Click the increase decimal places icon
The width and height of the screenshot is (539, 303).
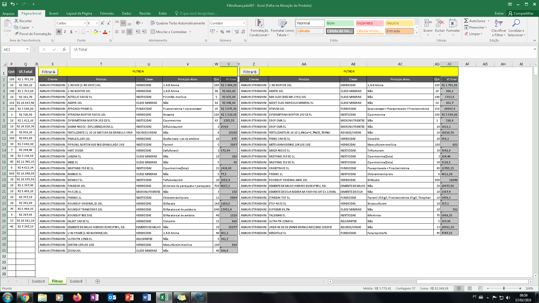click(x=237, y=32)
